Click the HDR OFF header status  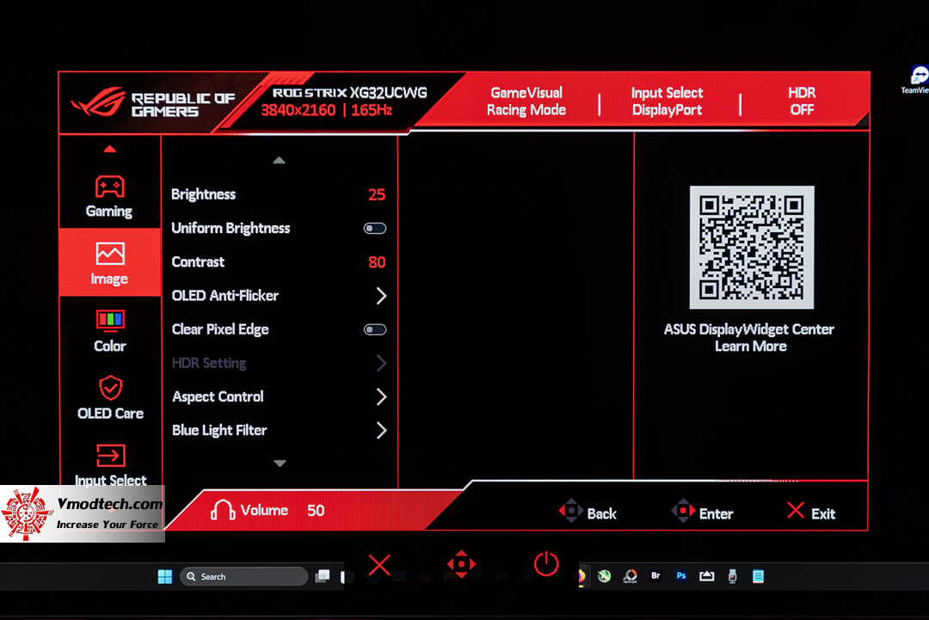[802, 101]
